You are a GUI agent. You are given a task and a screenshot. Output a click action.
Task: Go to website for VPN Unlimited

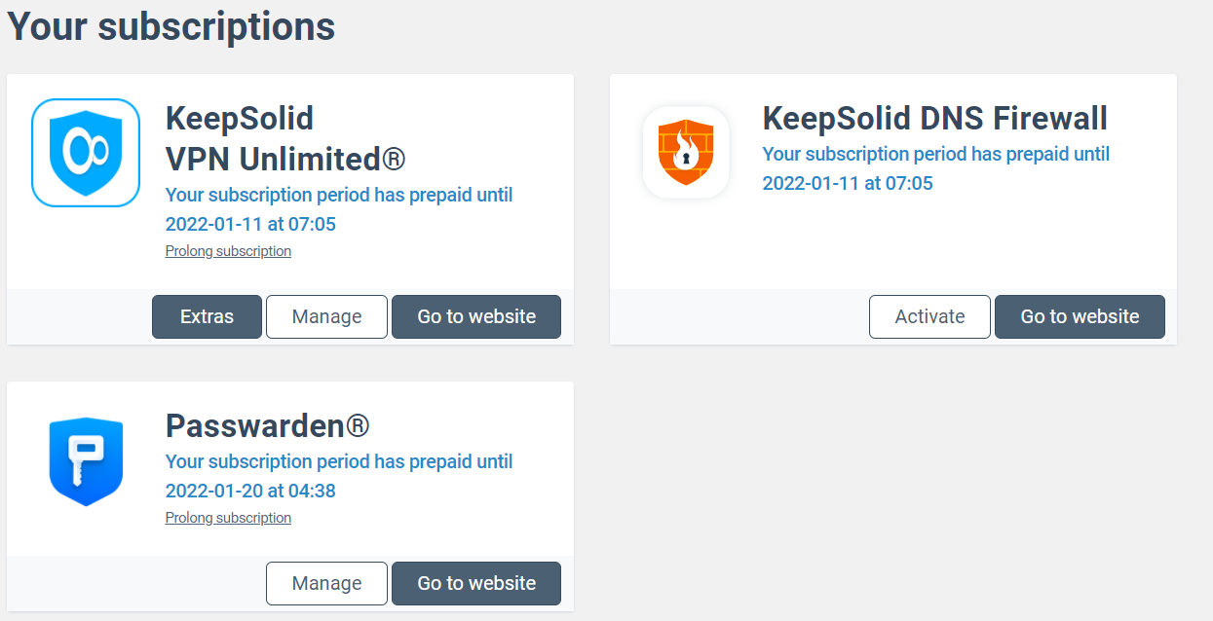point(476,316)
